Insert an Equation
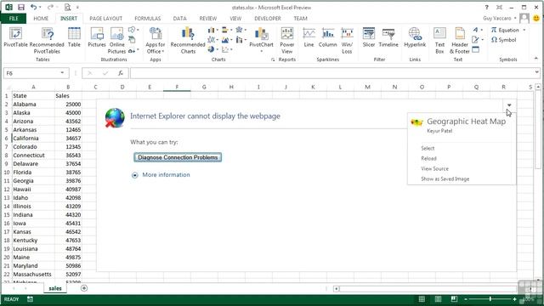 pyautogui.click(x=505, y=31)
